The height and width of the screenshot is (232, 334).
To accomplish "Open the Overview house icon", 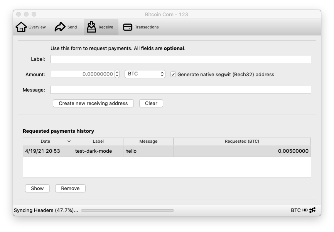I will [21, 27].
